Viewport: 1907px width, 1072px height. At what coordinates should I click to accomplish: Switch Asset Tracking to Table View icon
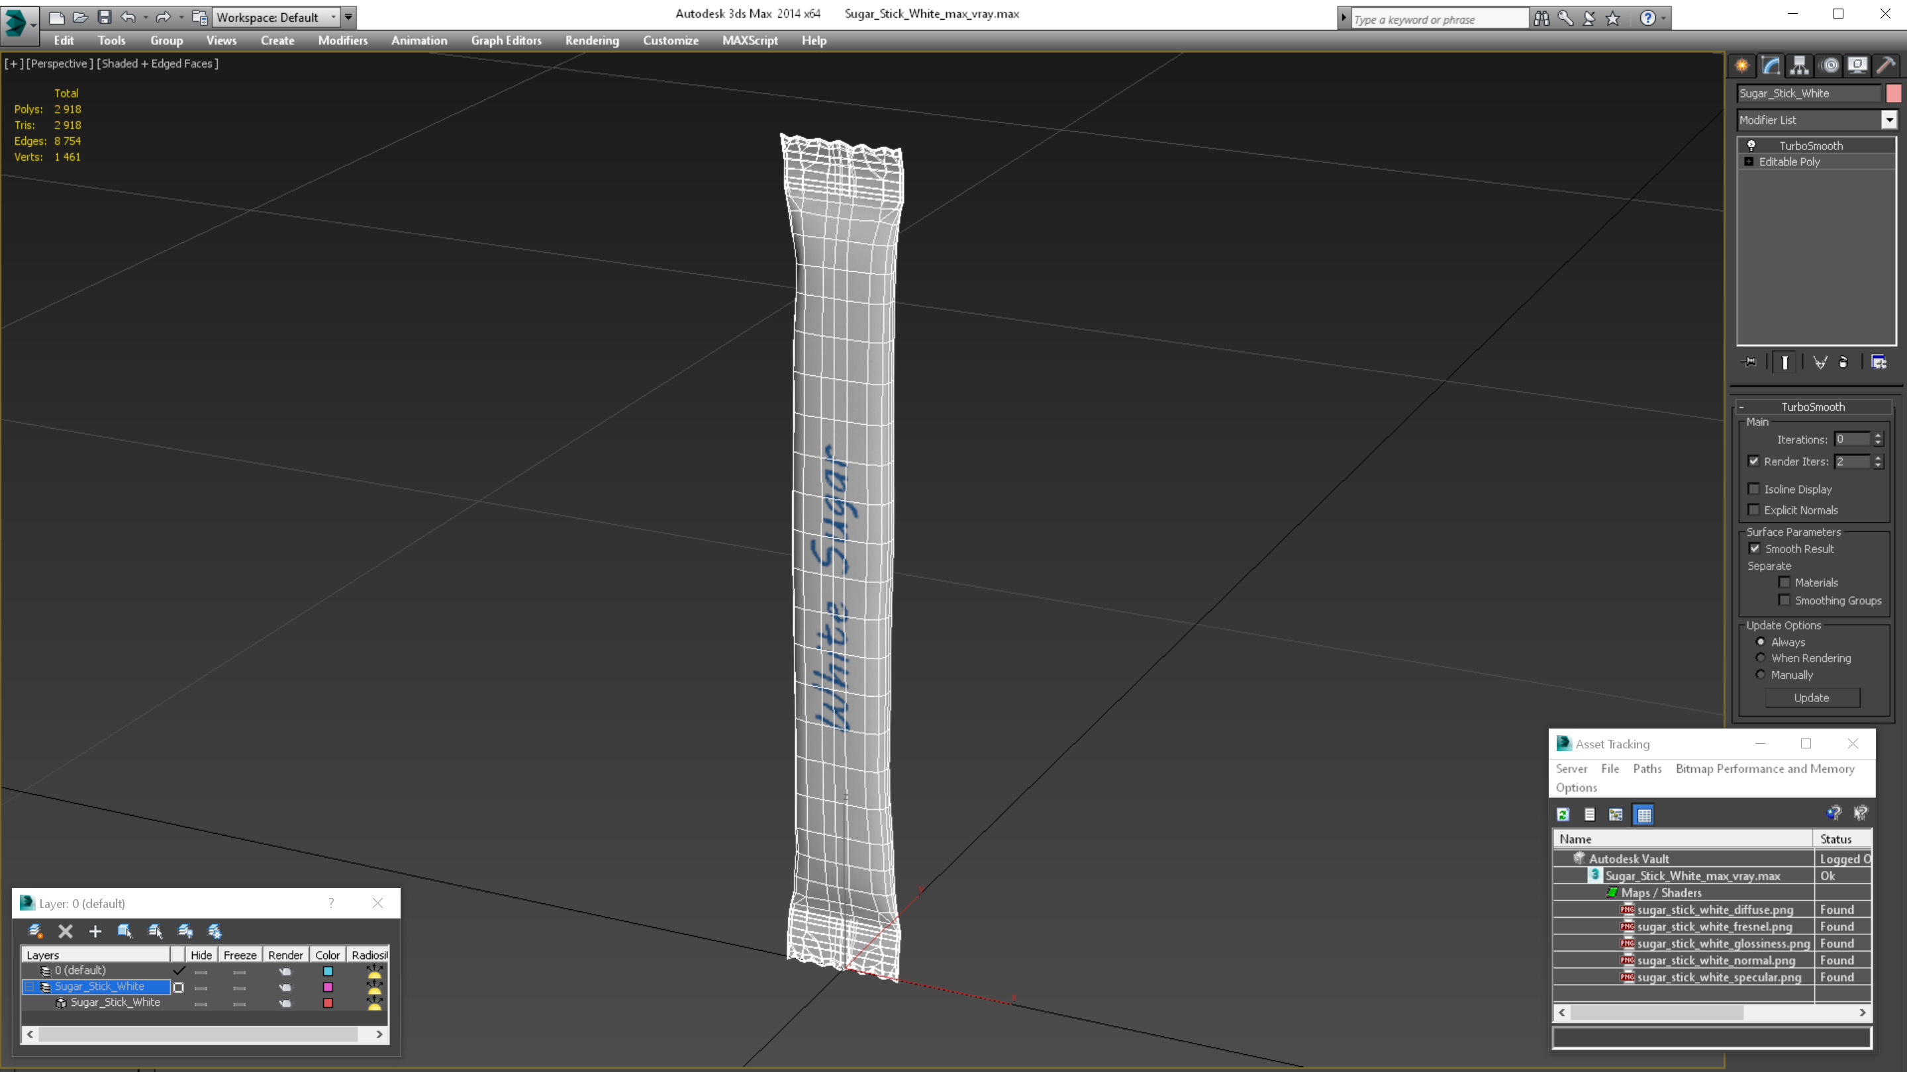[x=1643, y=815]
